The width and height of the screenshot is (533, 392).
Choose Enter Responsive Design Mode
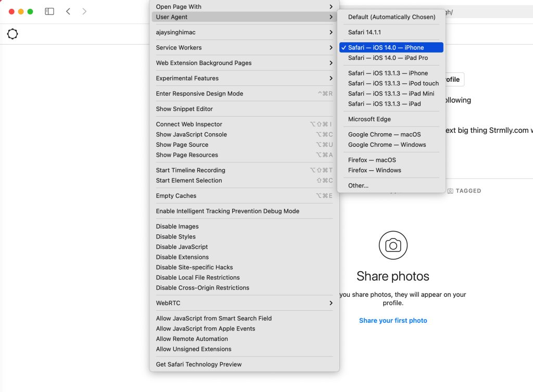point(244,94)
